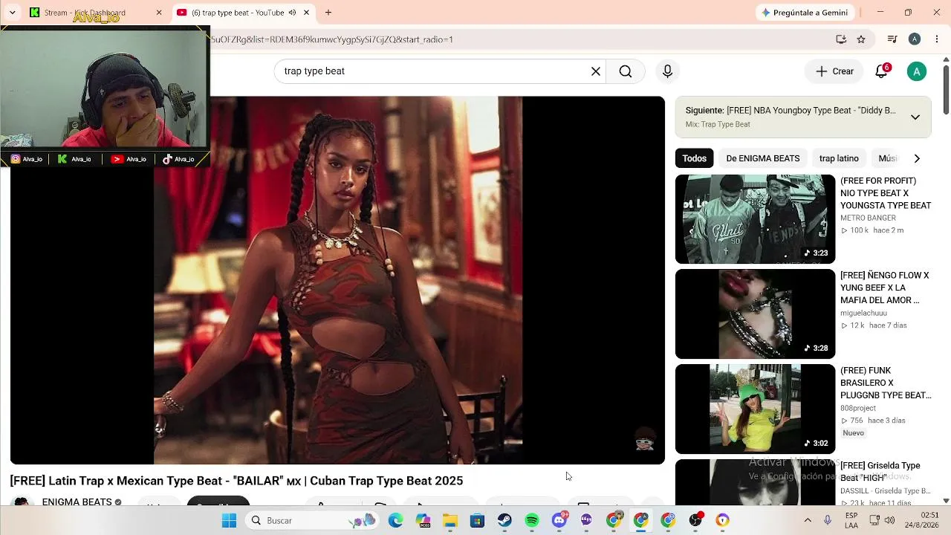Click the miguelachuuu channel name
Viewport: 951px width, 535px height.
click(x=863, y=313)
